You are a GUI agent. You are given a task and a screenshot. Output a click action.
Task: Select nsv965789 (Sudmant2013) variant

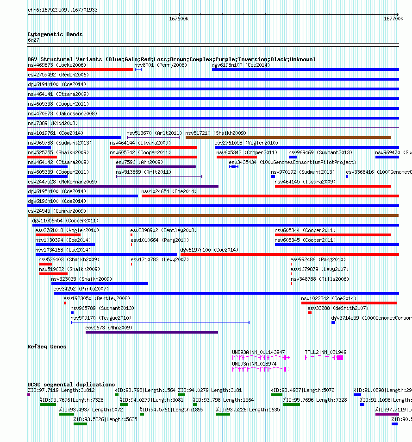pos(72,313)
